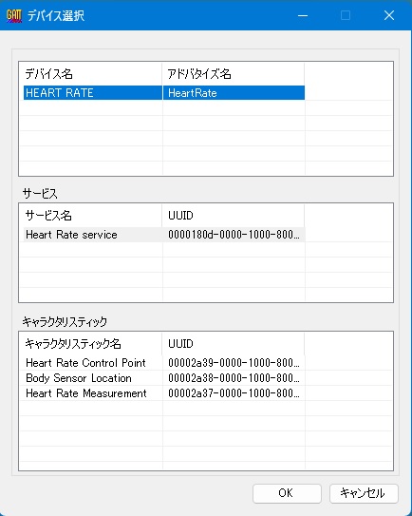Select Heart Rate Control Point characteristic
Viewport: 412px width, 516px height.
(85, 363)
